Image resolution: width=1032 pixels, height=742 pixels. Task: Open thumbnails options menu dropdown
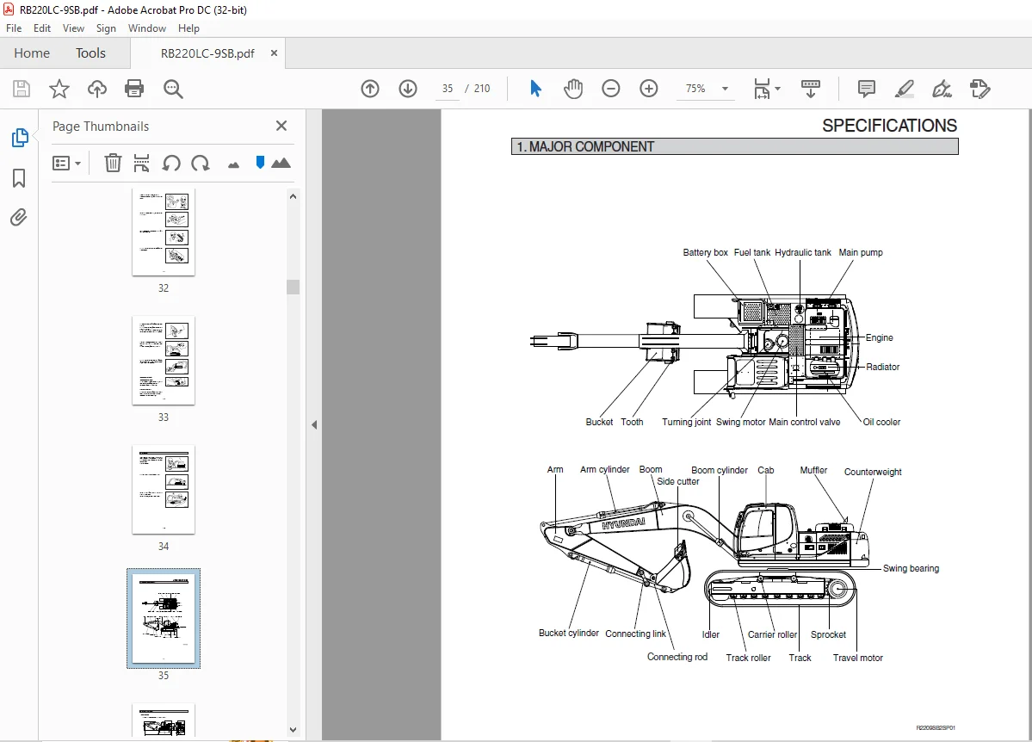(x=66, y=163)
